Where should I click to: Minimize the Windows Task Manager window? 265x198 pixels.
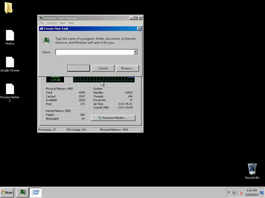(131, 18)
